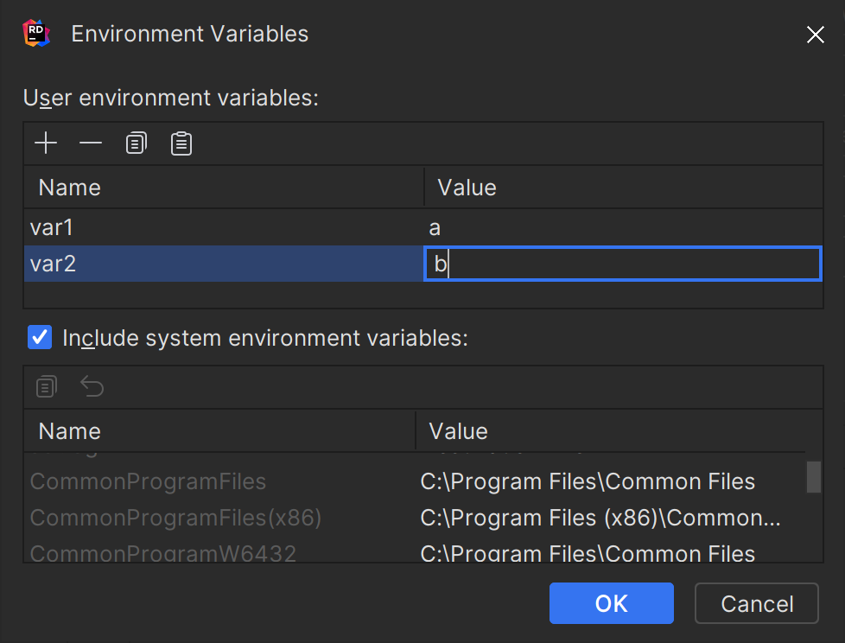
Task: Click the dialog close X icon
Action: (x=816, y=35)
